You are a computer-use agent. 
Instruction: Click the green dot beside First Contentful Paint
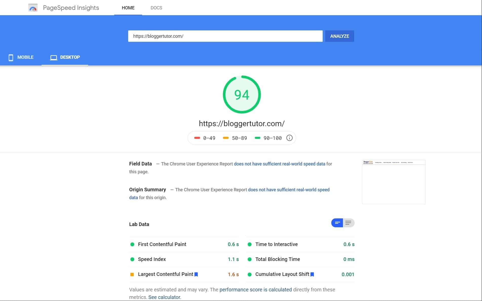point(132,244)
